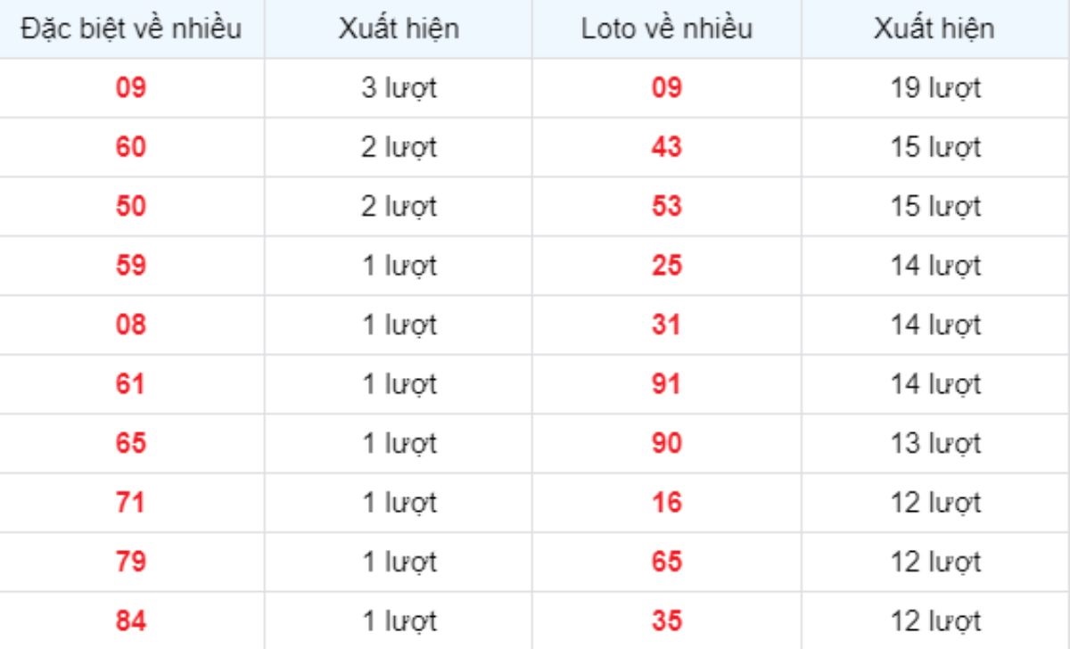Click the 'Loto về nhiều' column header
Viewport: 1070px width, 649px height.
coord(666,29)
